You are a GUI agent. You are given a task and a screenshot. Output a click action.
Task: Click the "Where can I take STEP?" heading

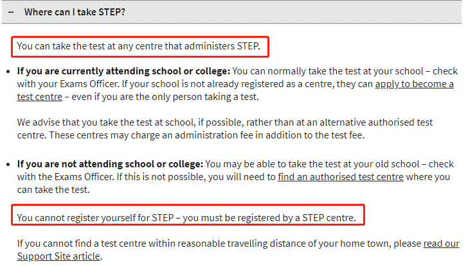coord(75,12)
